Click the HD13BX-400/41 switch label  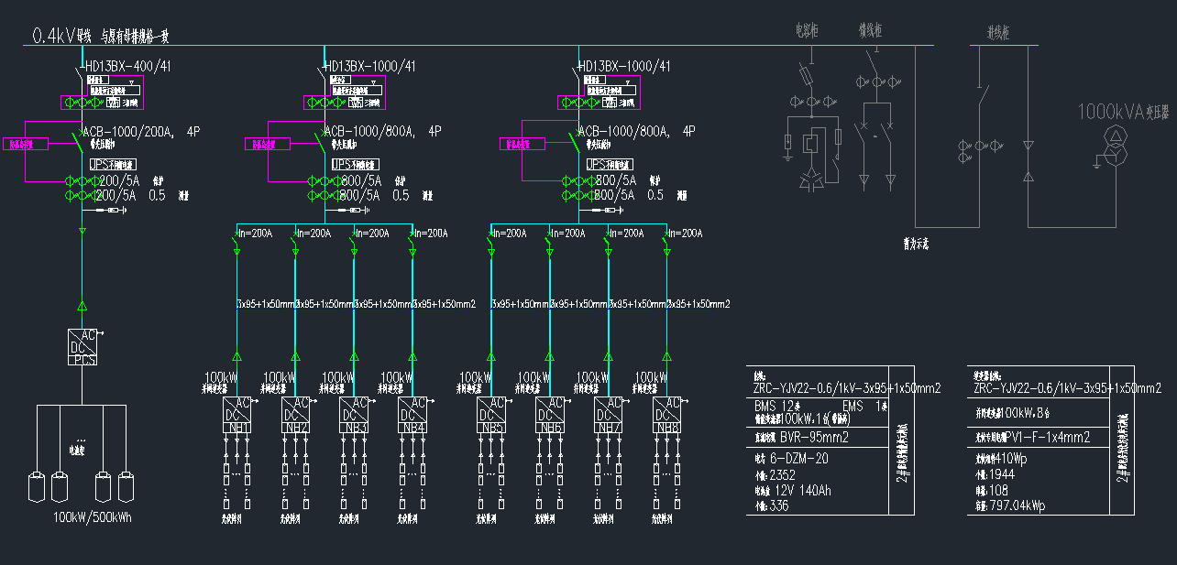click(x=127, y=67)
